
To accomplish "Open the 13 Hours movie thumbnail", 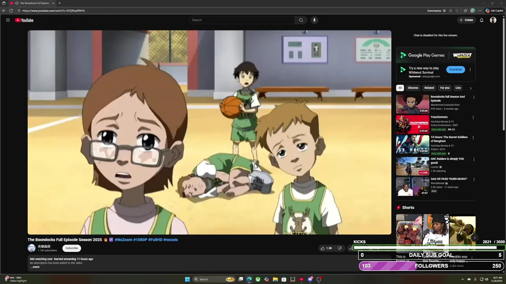I will point(413,144).
